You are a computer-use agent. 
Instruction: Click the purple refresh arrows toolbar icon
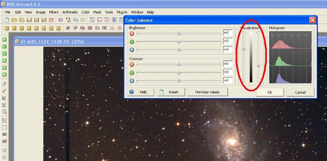[x=60, y=20]
